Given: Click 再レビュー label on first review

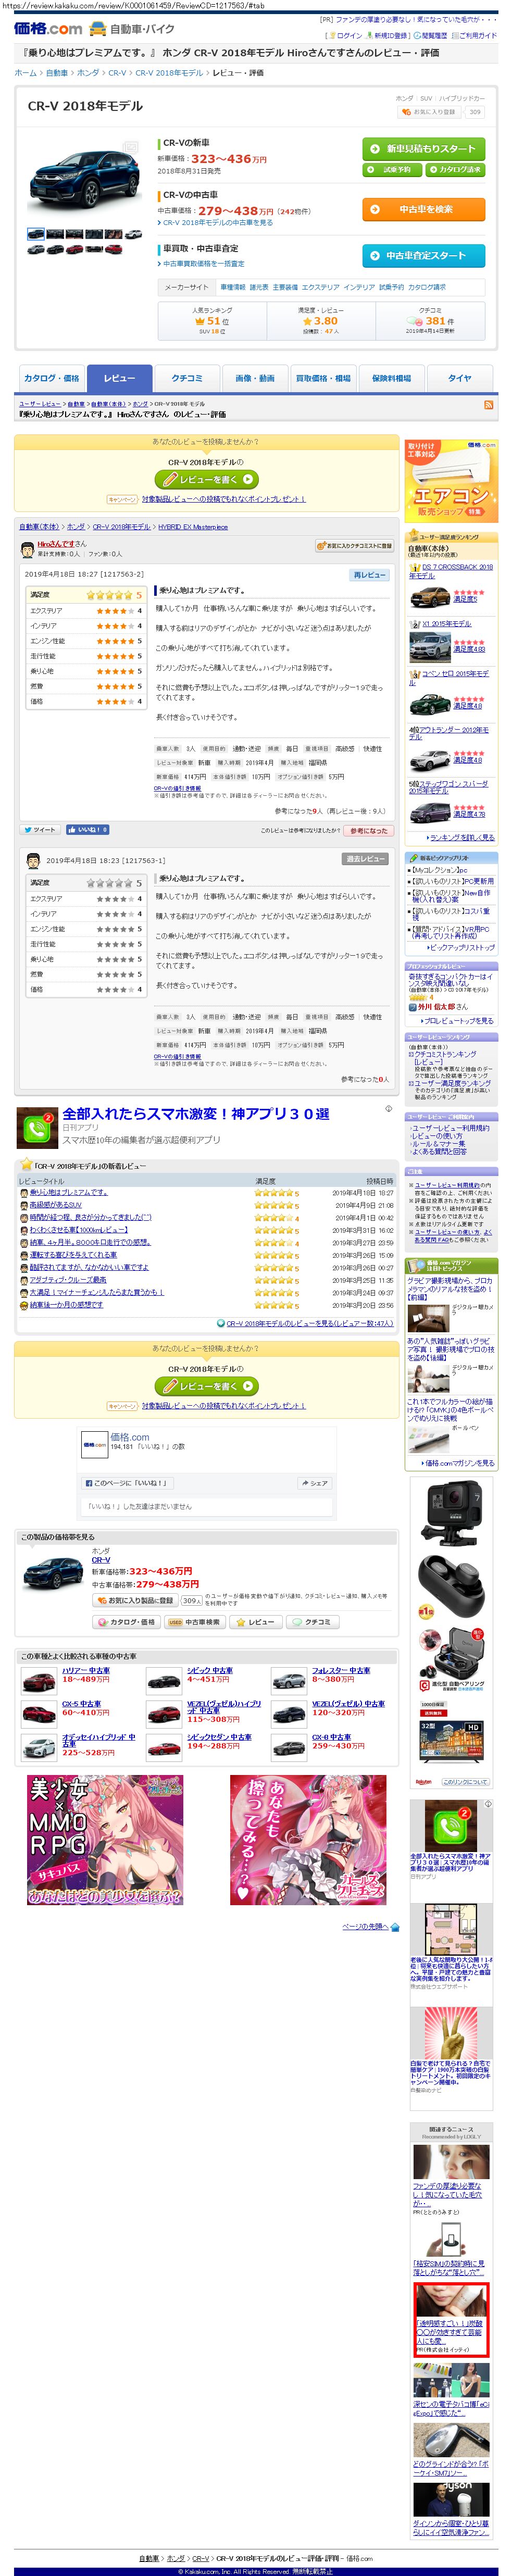Looking at the screenshot, I should [x=370, y=575].
